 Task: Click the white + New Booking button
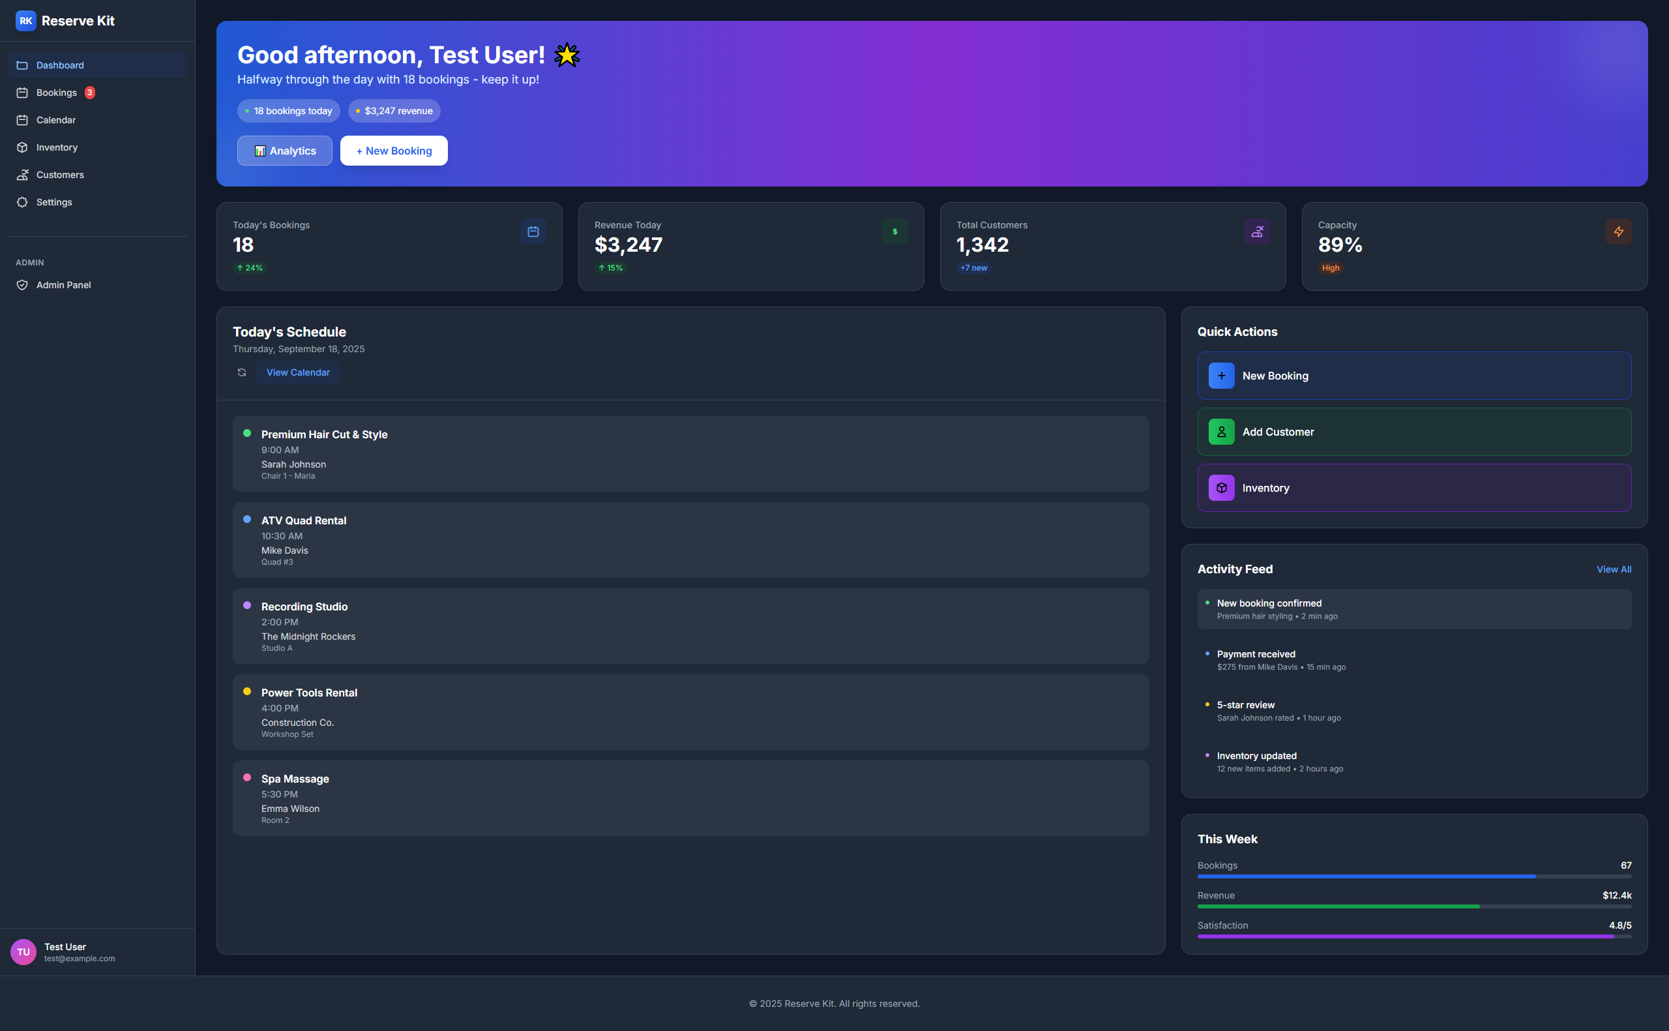393,151
